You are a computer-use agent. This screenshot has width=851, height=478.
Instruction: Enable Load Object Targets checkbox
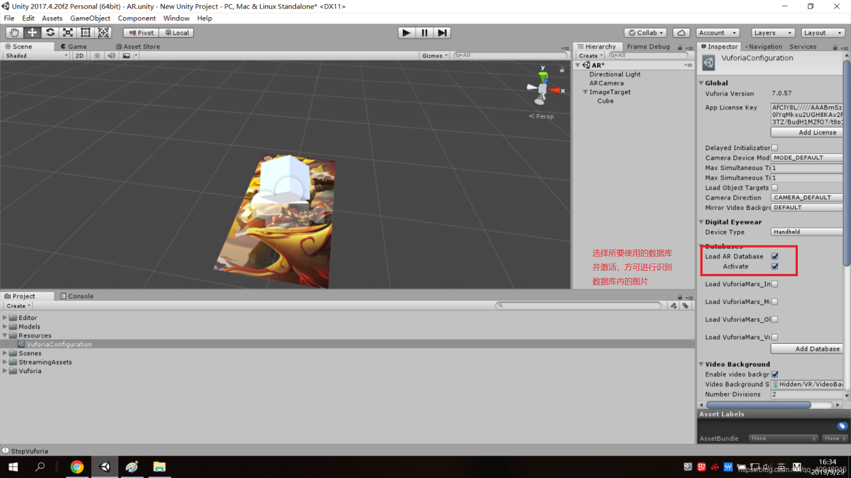[x=775, y=188]
